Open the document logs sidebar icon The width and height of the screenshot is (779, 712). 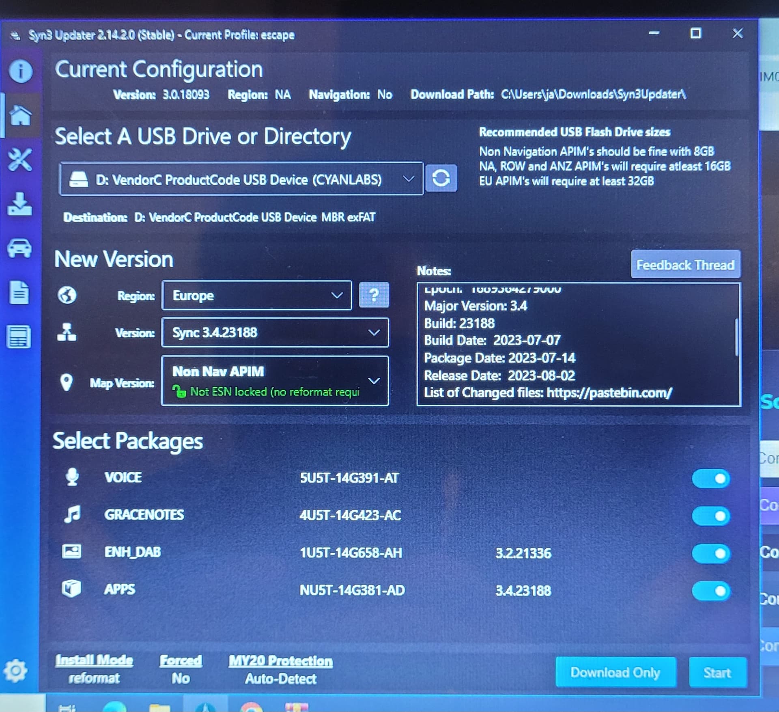tap(19, 292)
